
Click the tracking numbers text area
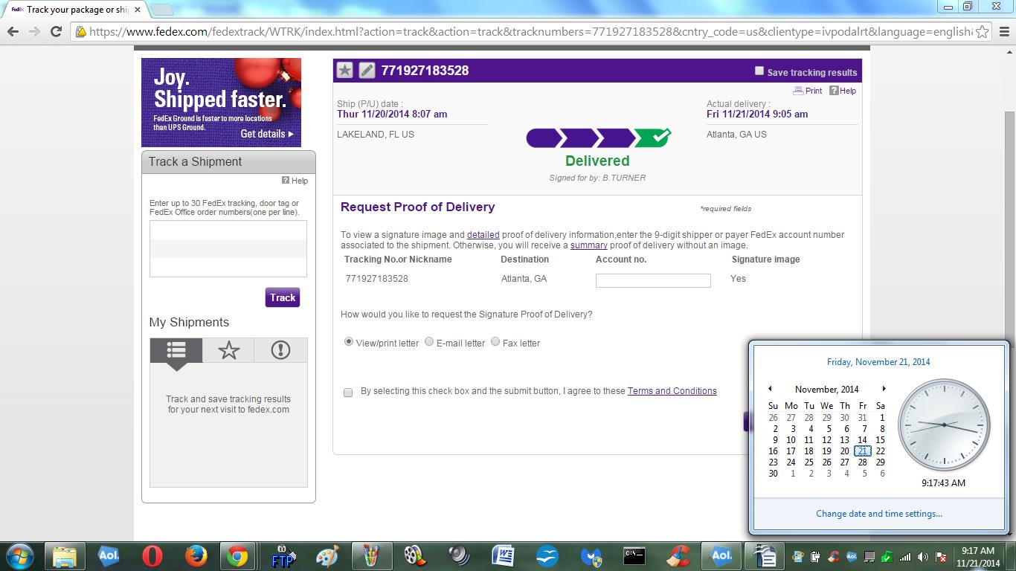(x=228, y=249)
